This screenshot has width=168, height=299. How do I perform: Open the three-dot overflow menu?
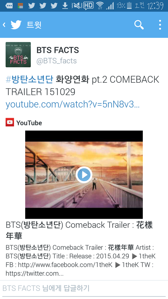(160, 25)
